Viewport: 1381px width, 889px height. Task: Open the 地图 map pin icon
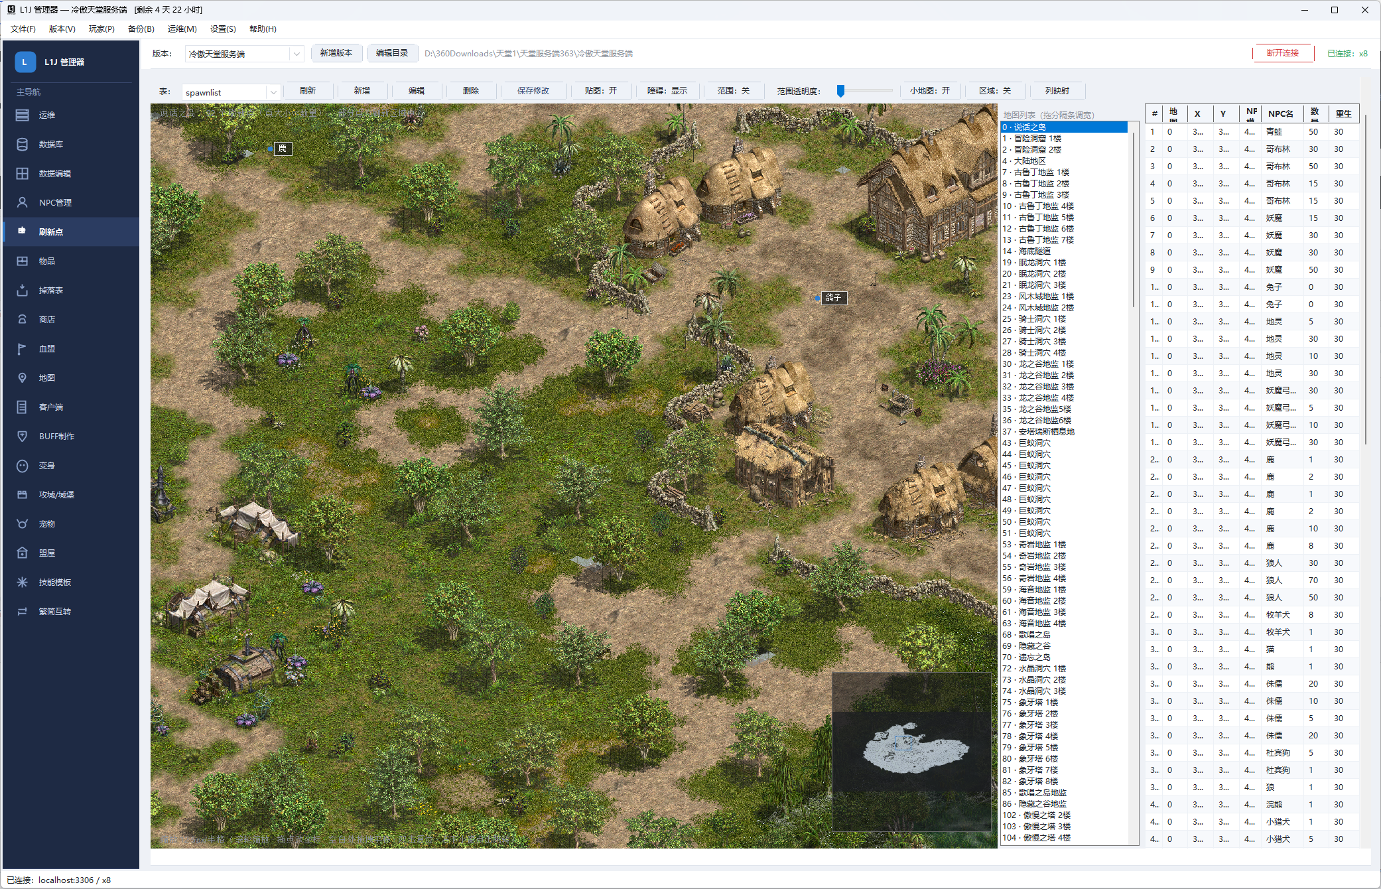[22, 377]
